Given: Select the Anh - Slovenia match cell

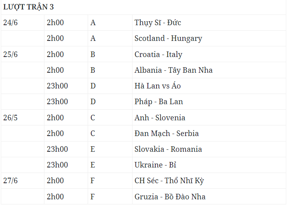Looking at the screenshot, I should [160, 118].
